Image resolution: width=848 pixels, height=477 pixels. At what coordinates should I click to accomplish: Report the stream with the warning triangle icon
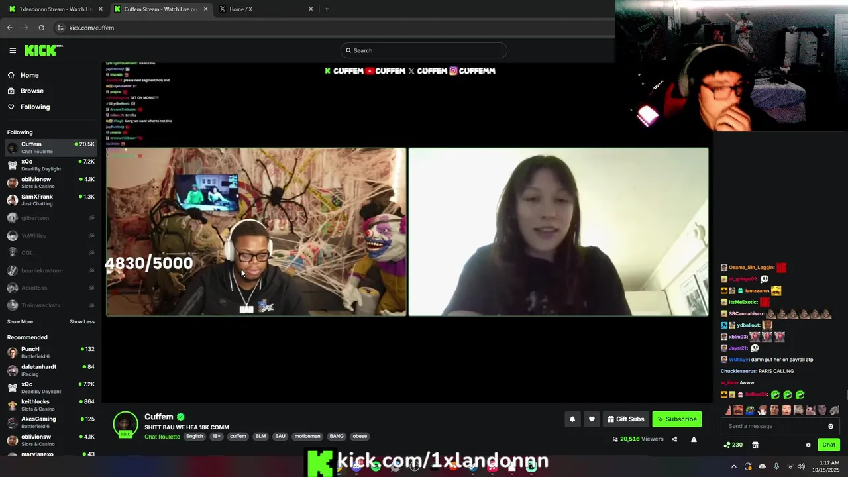click(694, 439)
